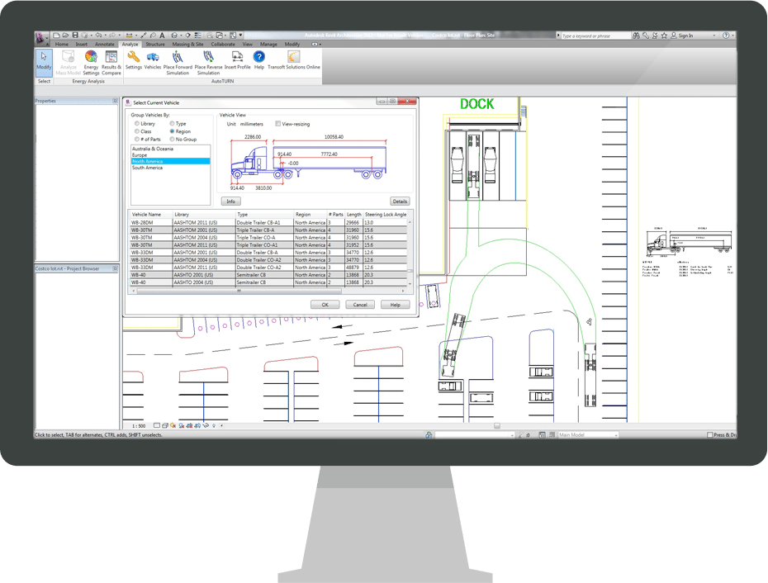The width and height of the screenshot is (768, 583).
Task: Click the Sign In link
Action: tap(685, 36)
